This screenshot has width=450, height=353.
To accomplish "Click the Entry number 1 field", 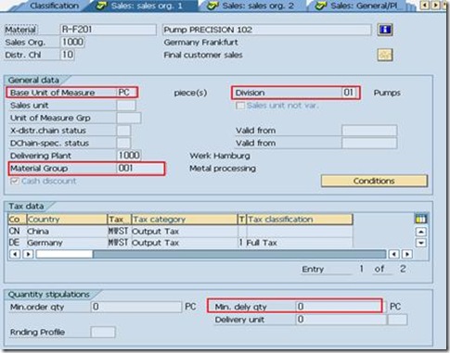I will (361, 269).
